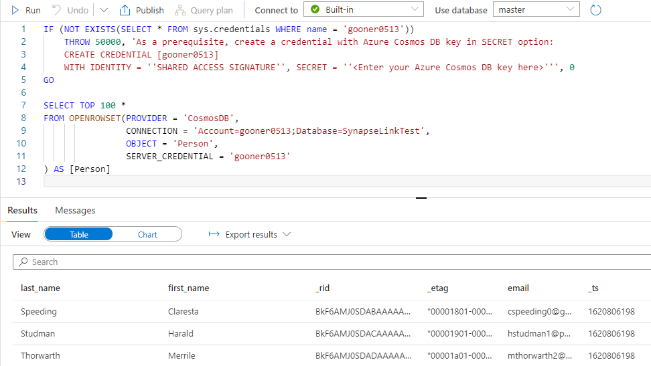Place cursor on 'CosmosDB' provider string
Image resolution: width=651 pixels, height=366 pixels.
click(x=208, y=118)
